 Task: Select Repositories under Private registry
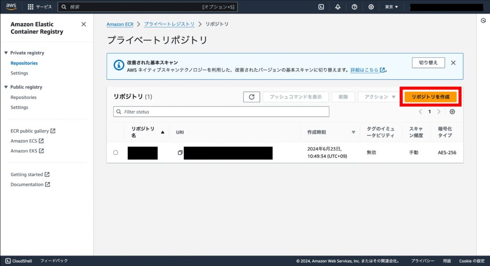(x=24, y=63)
